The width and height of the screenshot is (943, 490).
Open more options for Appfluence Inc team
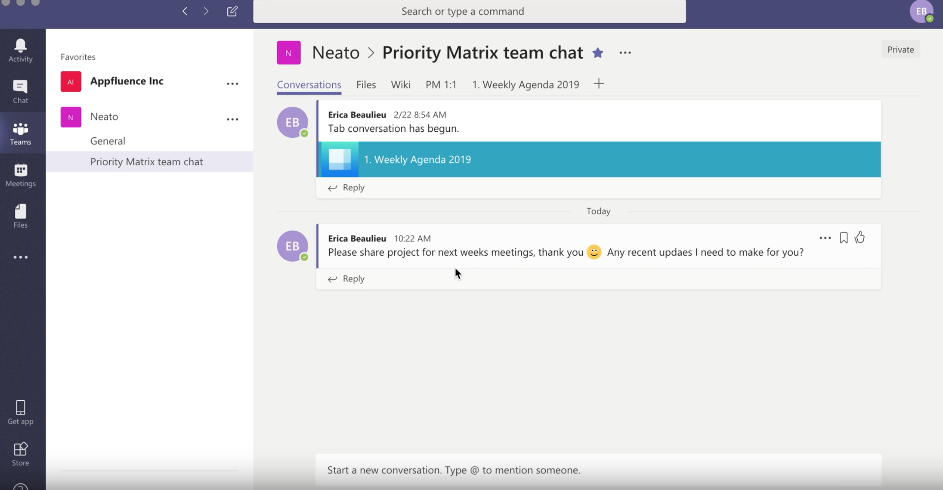[x=232, y=83]
